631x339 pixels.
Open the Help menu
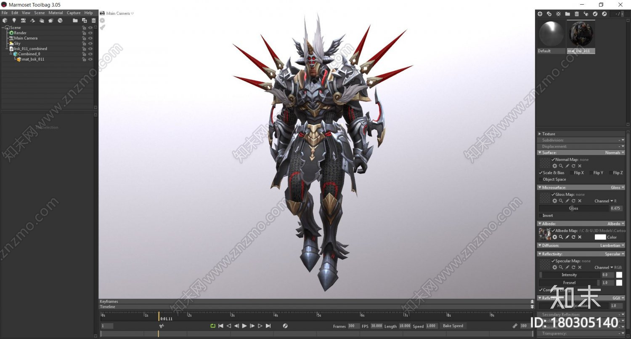click(88, 13)
